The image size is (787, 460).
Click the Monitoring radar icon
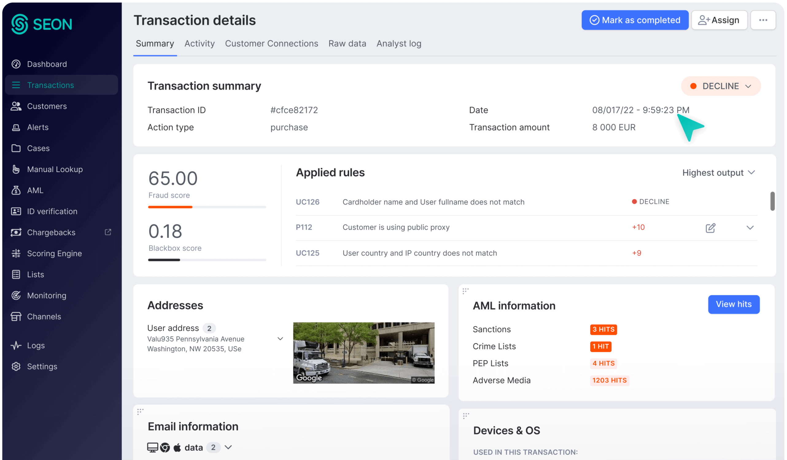pos(16,295)
